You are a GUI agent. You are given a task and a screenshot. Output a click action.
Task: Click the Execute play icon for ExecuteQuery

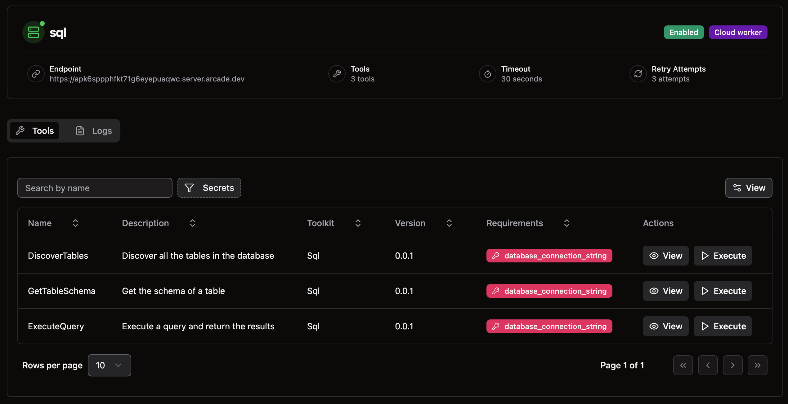pos(705,326)
